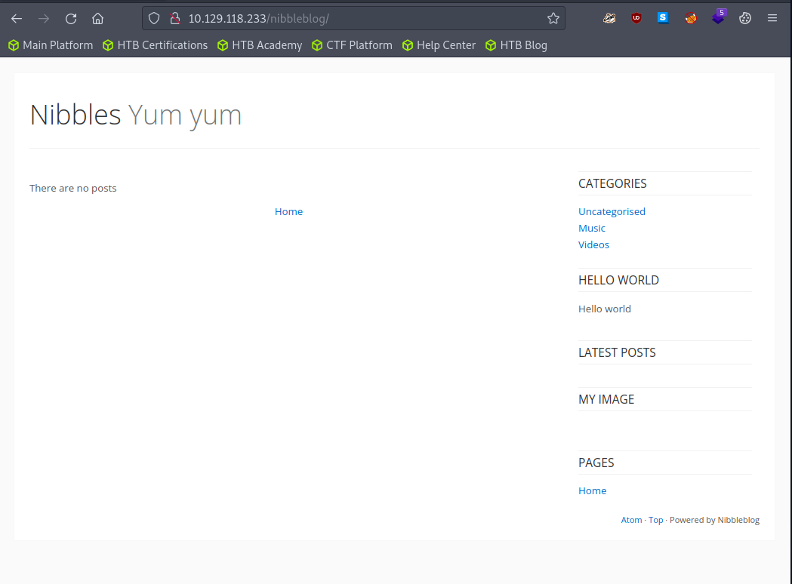Screen dimensions: 792x584
Task: Bookmark this page with the star icon
Action: click(x=553, y=19)
